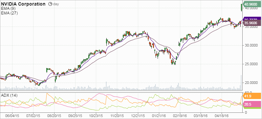The image size is (262, 119).
Task: Click the 25.0000 price axis label
Action: [x=251, y=64]
